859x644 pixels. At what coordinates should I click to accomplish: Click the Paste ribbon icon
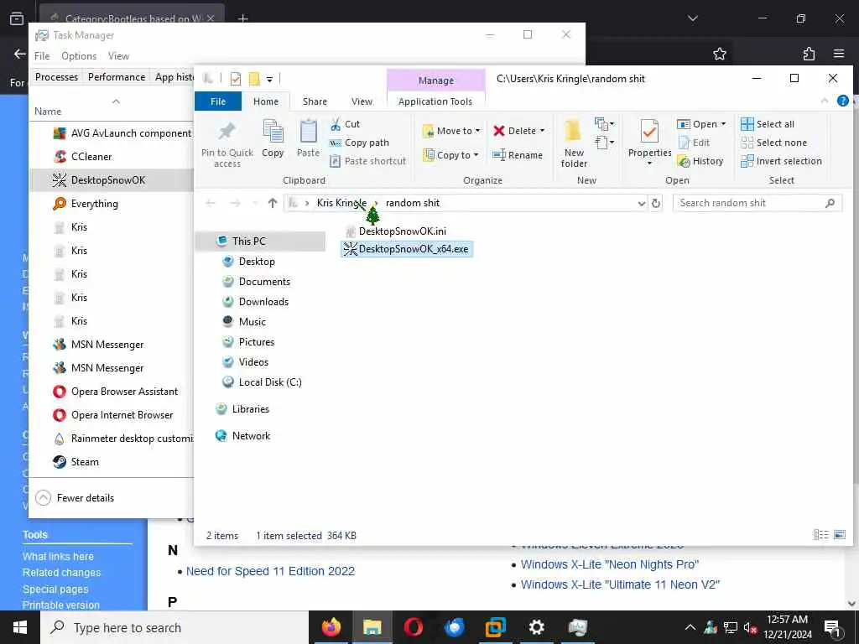pos(308,132)
